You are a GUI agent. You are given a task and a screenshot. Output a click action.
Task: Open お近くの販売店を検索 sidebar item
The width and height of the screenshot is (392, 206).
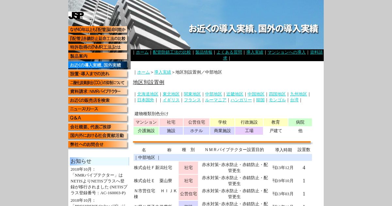[x=98, y=100]
